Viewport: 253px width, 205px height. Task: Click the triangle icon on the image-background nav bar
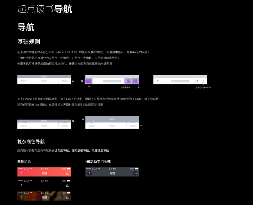[x=67, y=197]
